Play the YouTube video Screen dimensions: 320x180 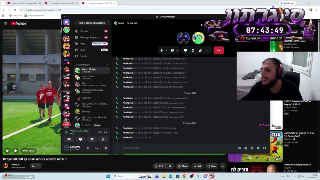pos(7,151)
